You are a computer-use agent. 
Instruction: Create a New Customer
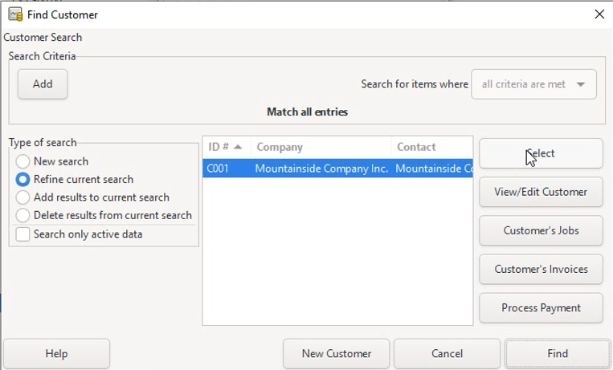336,353
